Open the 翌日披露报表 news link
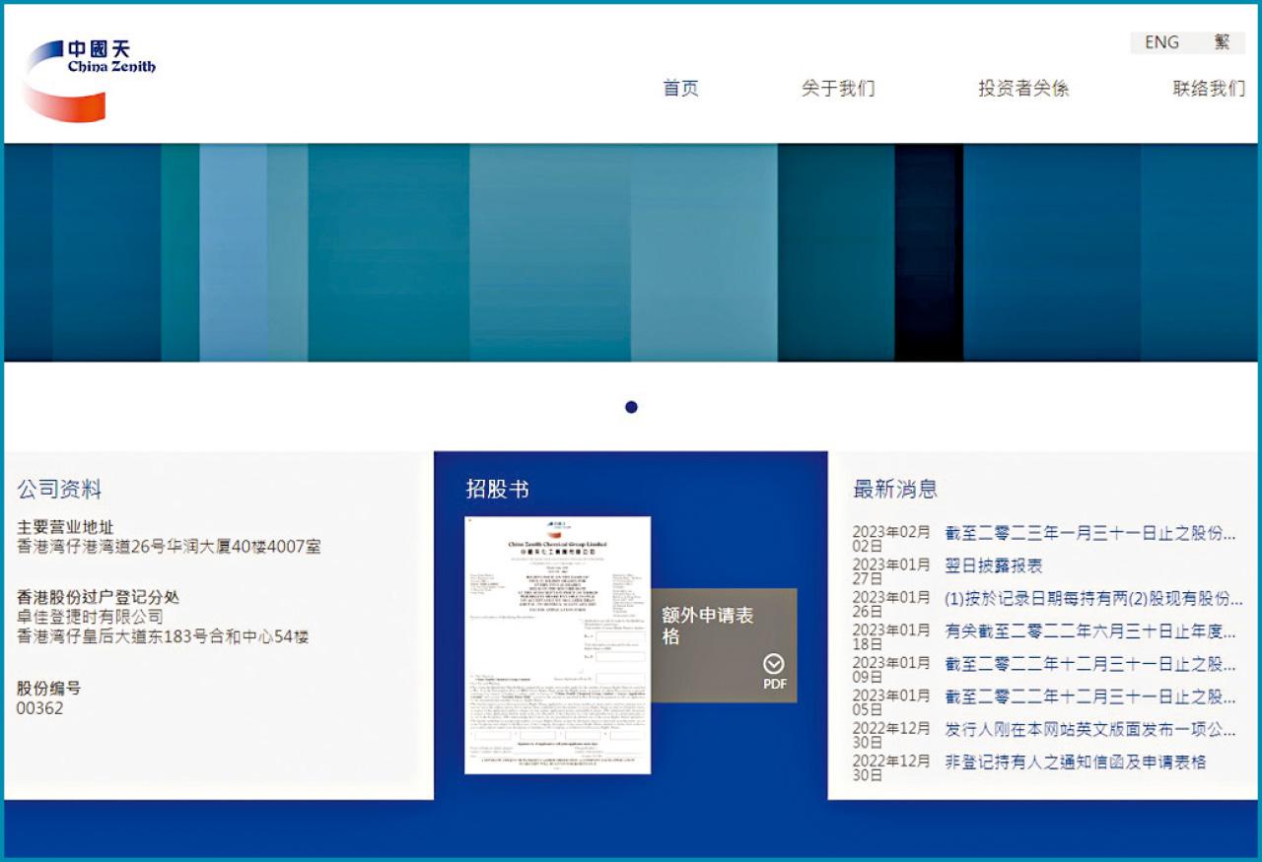 click(x=993, y=566)
